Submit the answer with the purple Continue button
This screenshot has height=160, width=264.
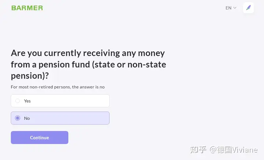(x=40, y=137)
